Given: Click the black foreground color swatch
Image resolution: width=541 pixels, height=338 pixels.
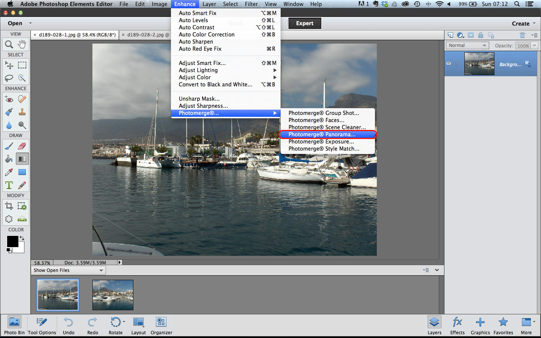Looking at the screenshot, I should [x=12, y=241].
